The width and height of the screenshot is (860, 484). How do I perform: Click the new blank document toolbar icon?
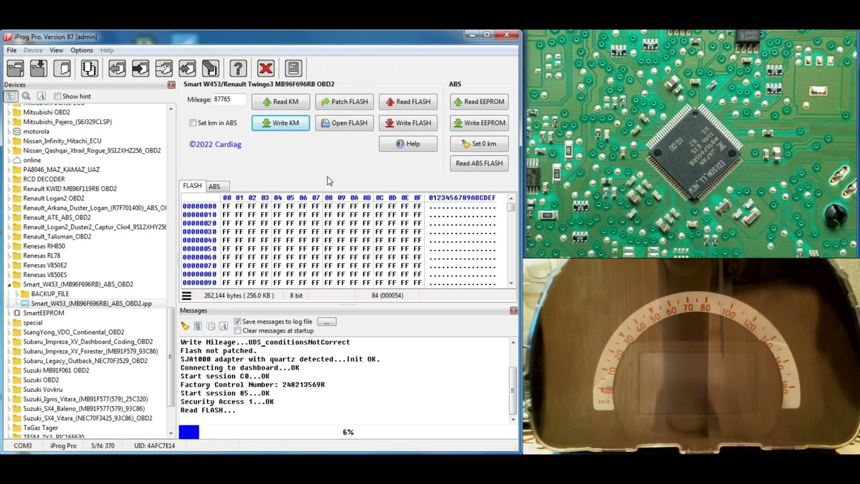(x=64, y=68)
